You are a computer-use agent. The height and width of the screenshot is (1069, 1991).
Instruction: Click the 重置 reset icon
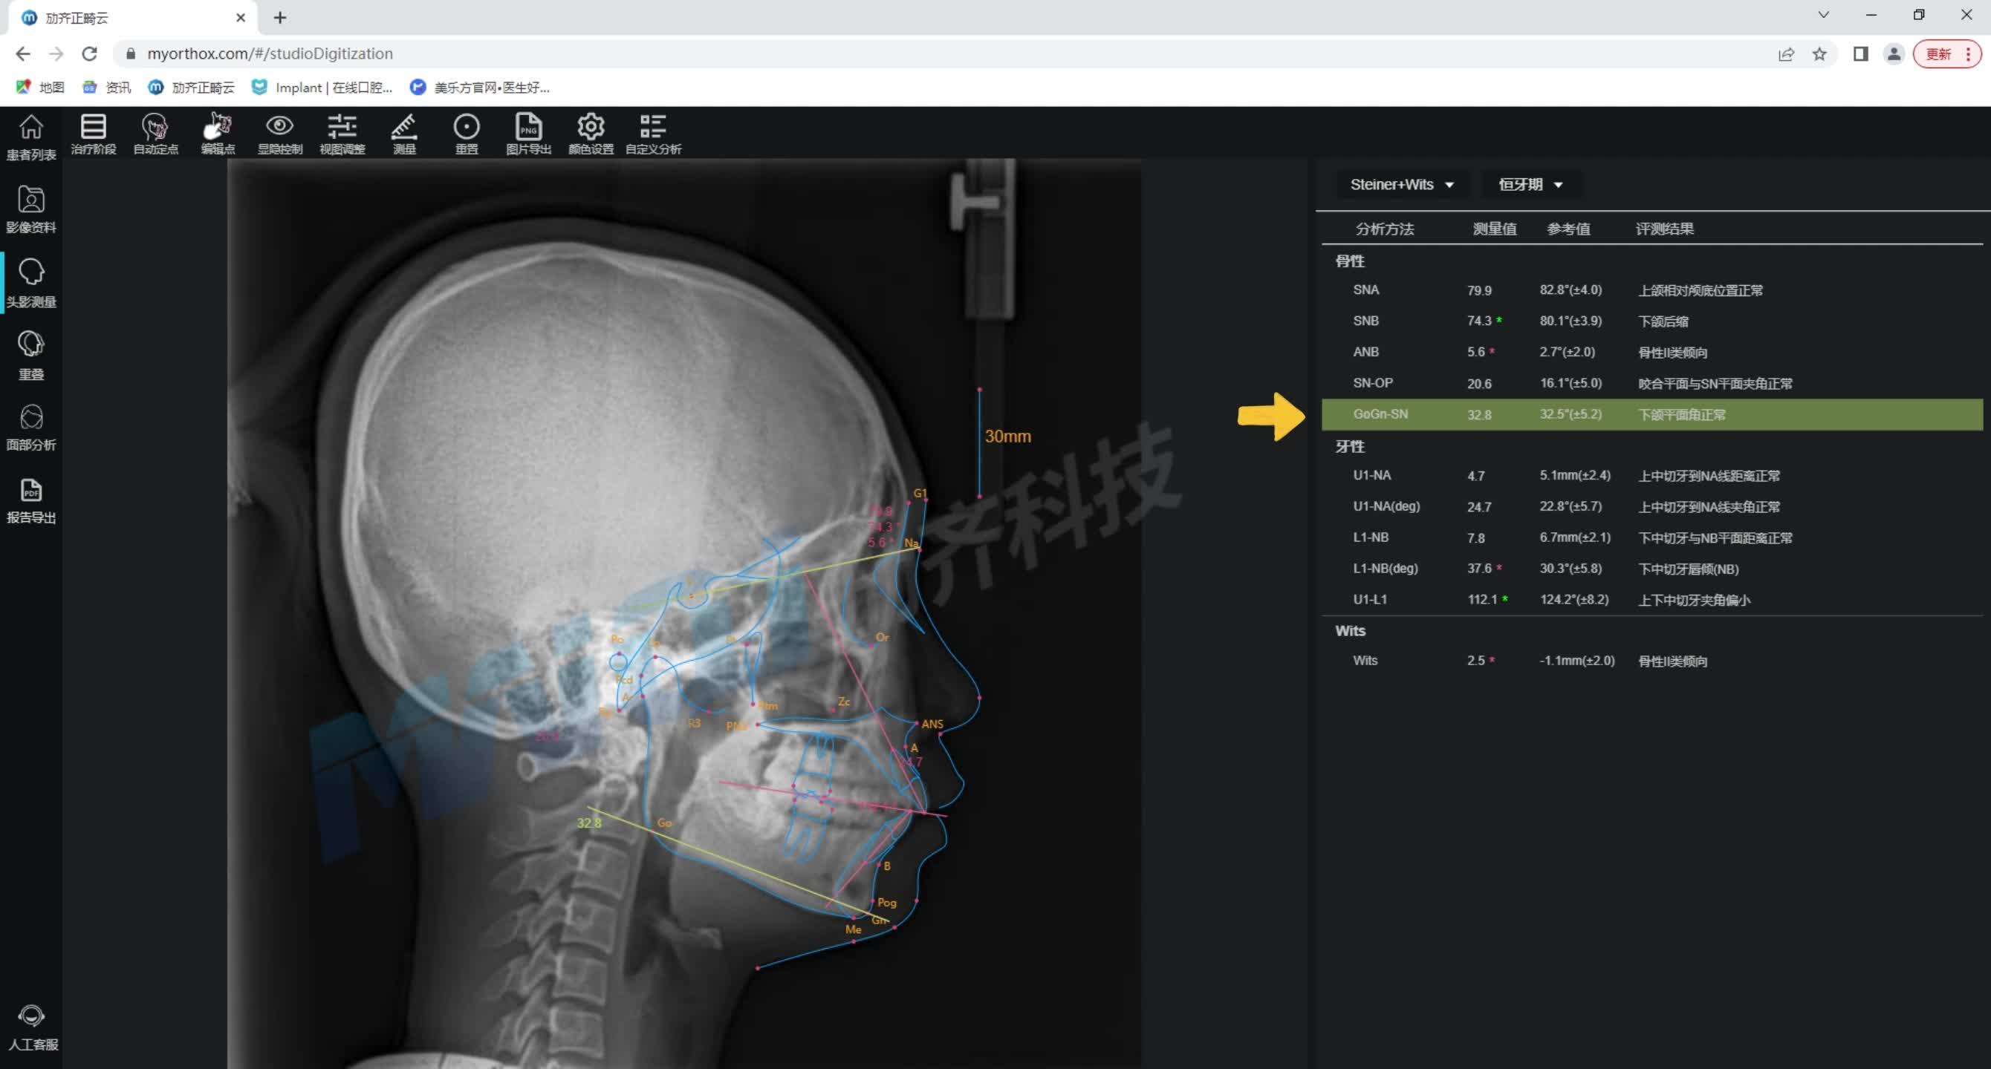466,134
